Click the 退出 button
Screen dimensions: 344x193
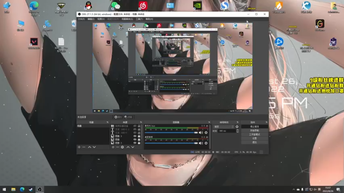(x=255, y=142)
